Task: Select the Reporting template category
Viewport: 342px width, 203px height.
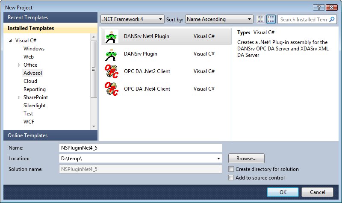Action: 35,89
